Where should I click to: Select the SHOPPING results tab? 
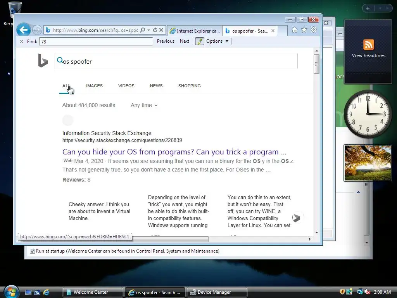click(189, 86)
